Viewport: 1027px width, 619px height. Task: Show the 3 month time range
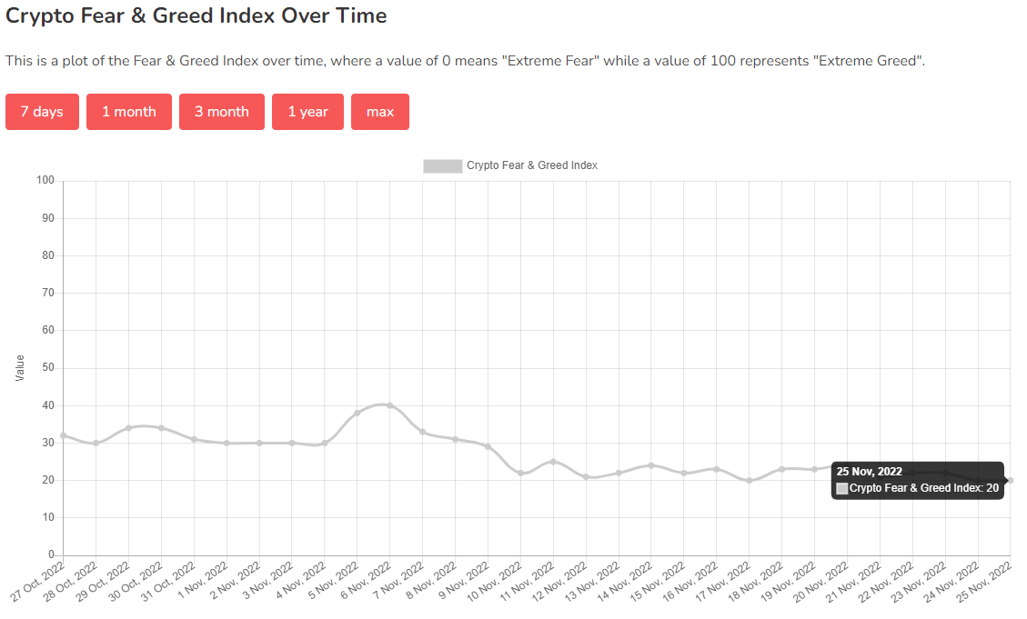[222, 112]
